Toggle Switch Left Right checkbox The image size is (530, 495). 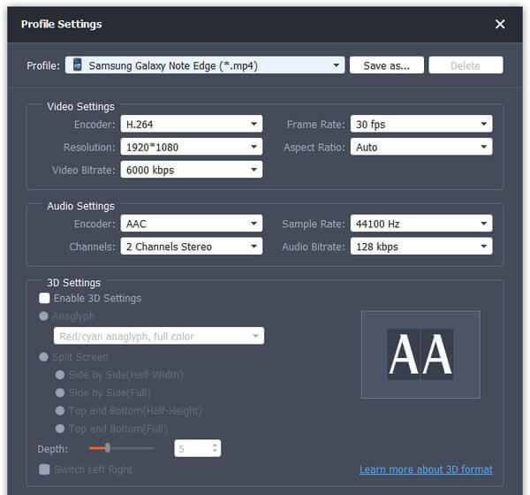pos(44,469)
